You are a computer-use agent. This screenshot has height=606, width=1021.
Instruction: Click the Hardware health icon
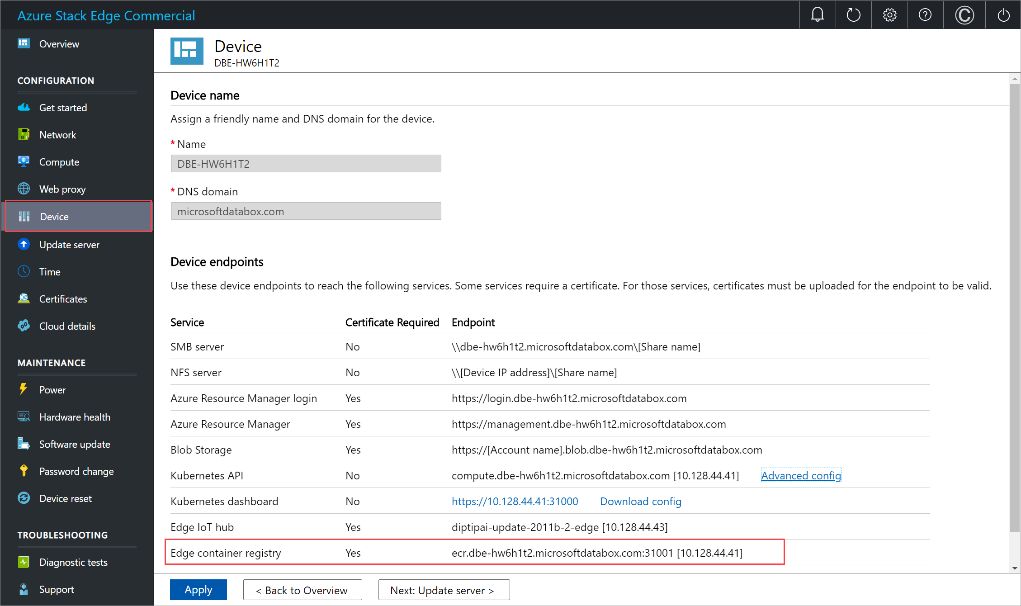(25, 417)
